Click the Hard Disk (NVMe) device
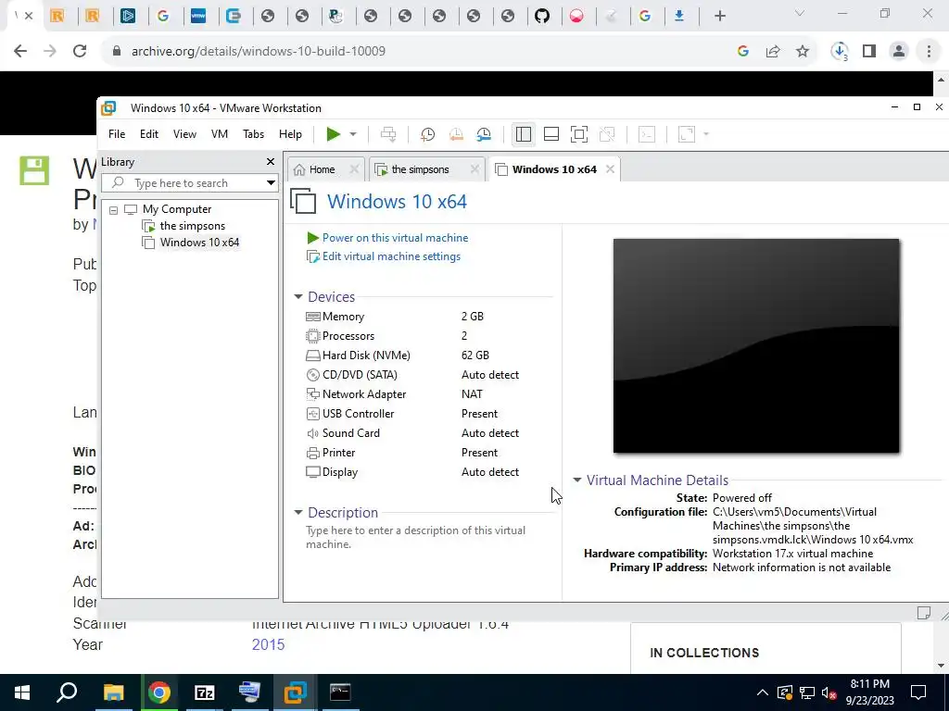 (x=412, y=355)
